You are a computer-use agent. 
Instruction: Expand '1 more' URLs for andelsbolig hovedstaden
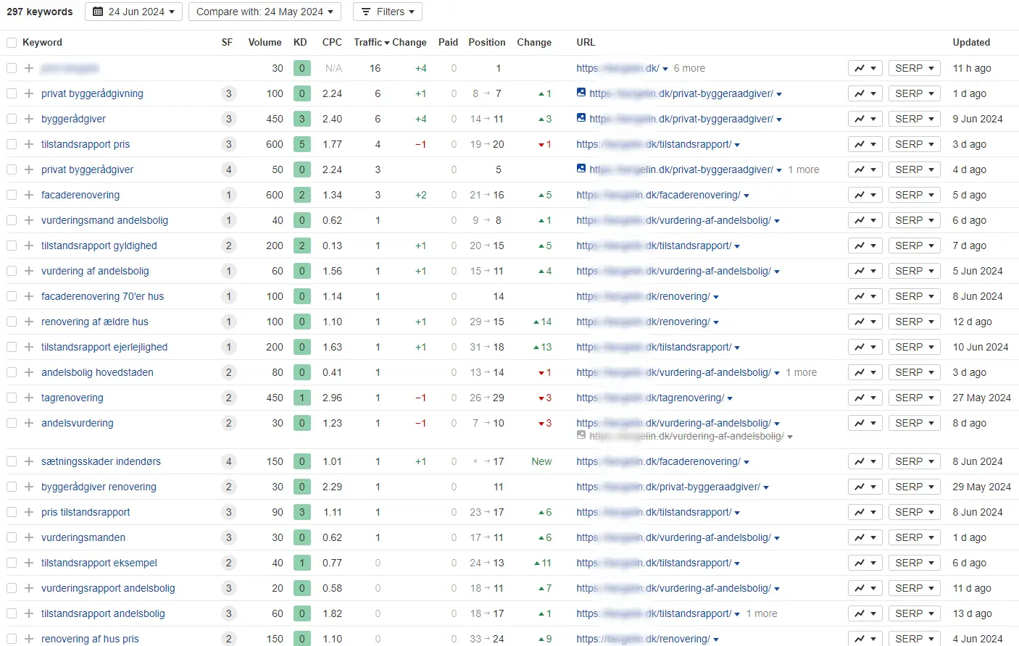click(x=801, y=372)
